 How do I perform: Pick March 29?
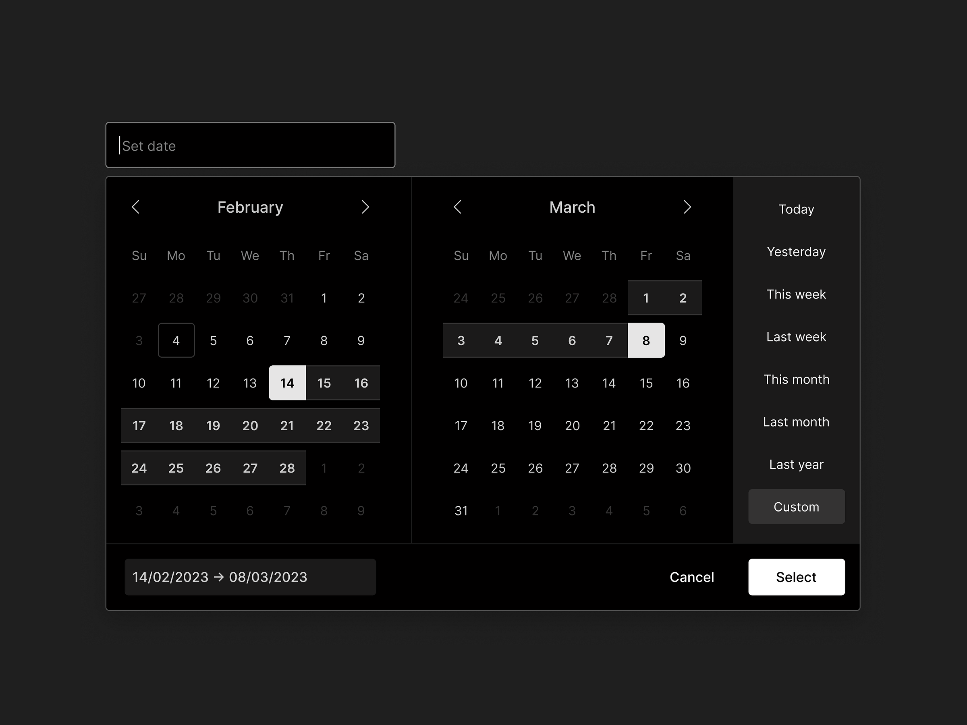pos(646,468)
